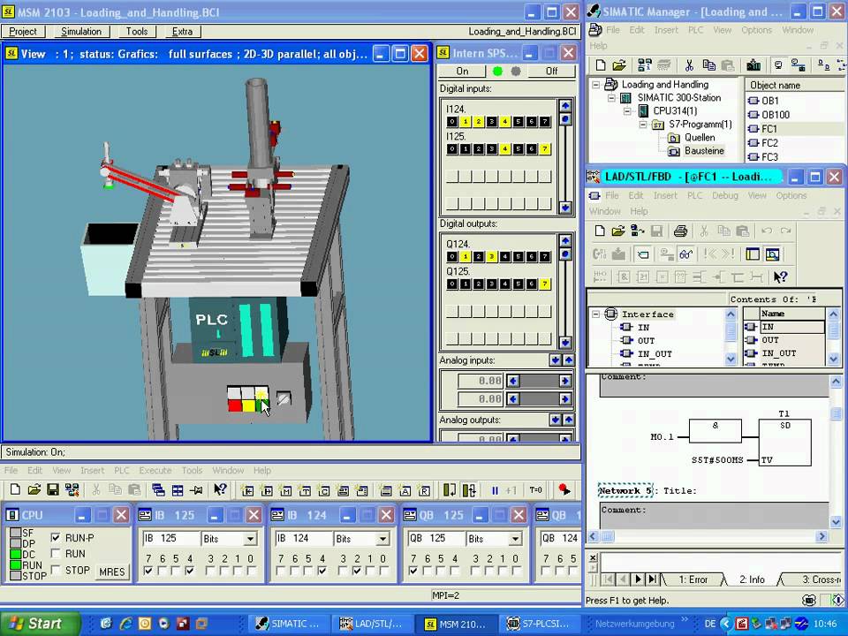Screen dimensions: 848x636
Task: Click the AND box element icon
Action: pyautogui.click(x=624, y=277)
